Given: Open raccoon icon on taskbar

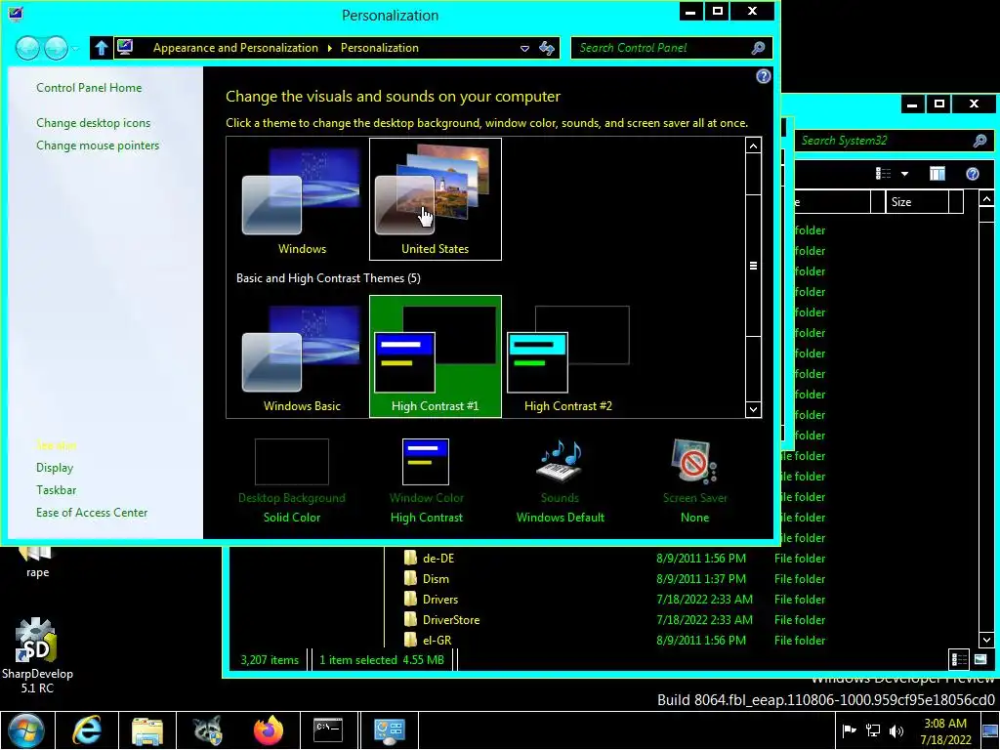Looking at the screenshot, I should click(208, 730).
